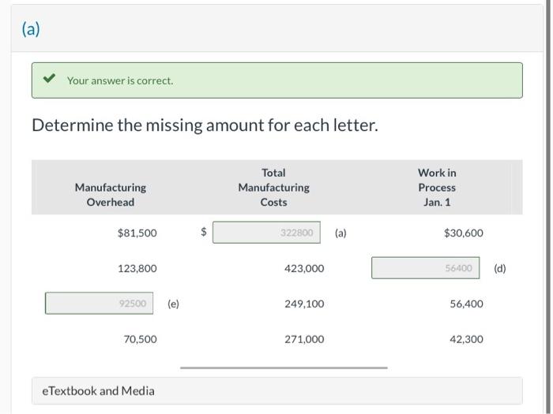Click the (a) section heading
Viewport: 553px width, 414px height.
click(x=31, y=29)
